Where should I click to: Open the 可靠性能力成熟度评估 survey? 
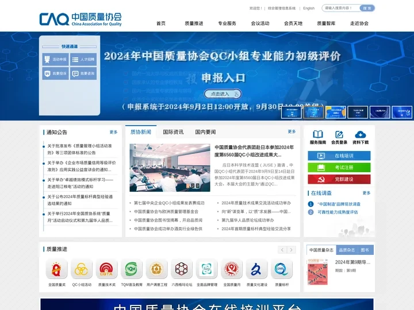(x=338, y=212)
